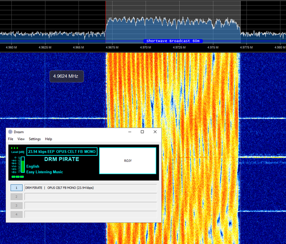
Task: Click the ROJY text message box
Action: [x=128, y=161]
